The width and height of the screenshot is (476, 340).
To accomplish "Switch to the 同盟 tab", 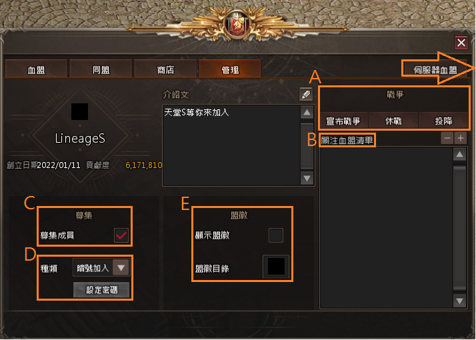I will 101,69.
